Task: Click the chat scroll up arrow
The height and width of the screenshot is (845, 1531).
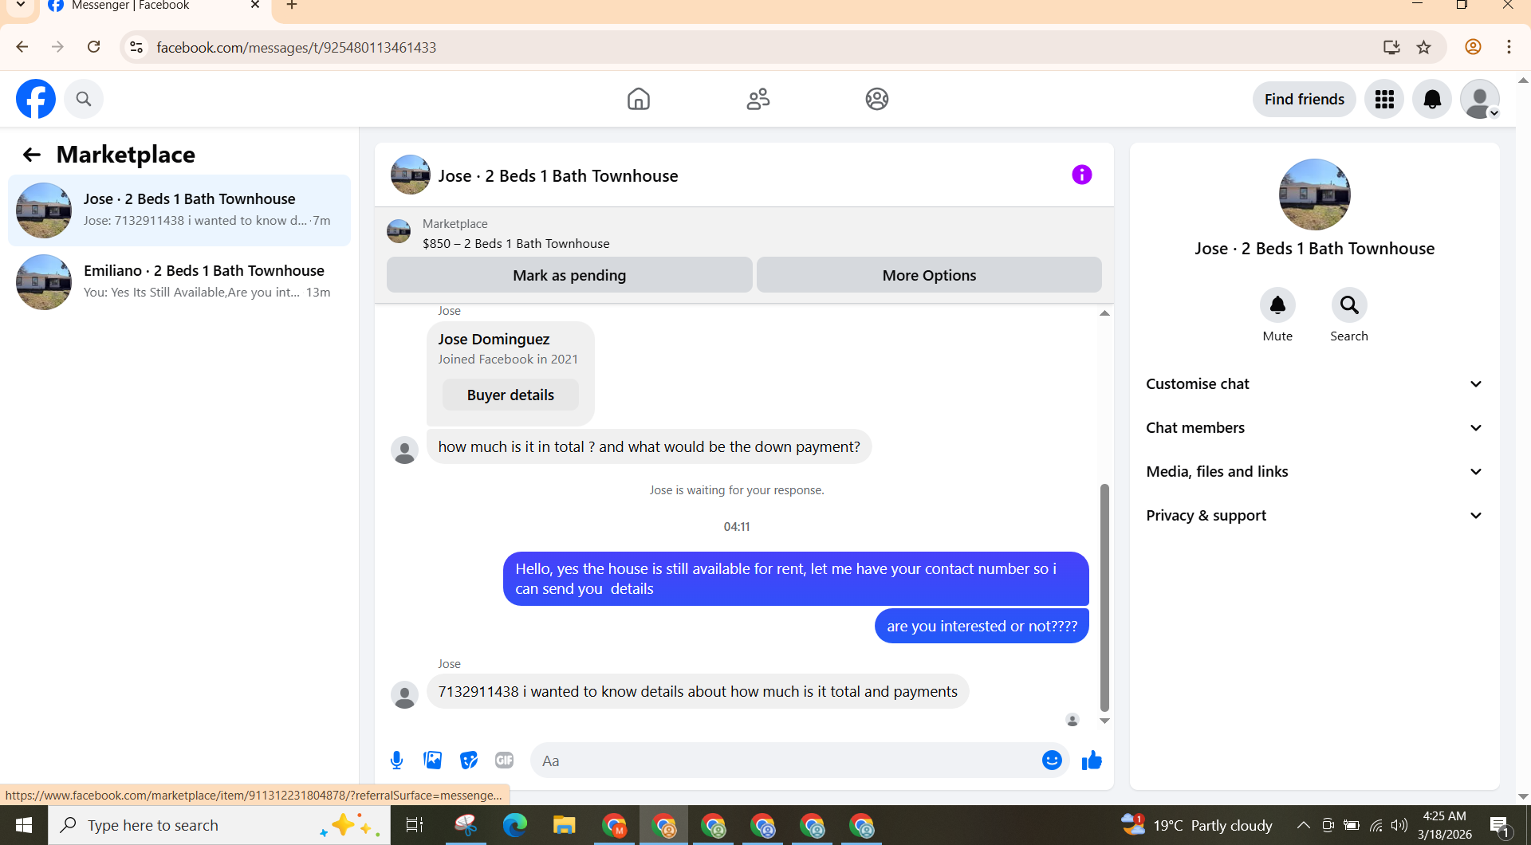Action: tap(1104, 313)
